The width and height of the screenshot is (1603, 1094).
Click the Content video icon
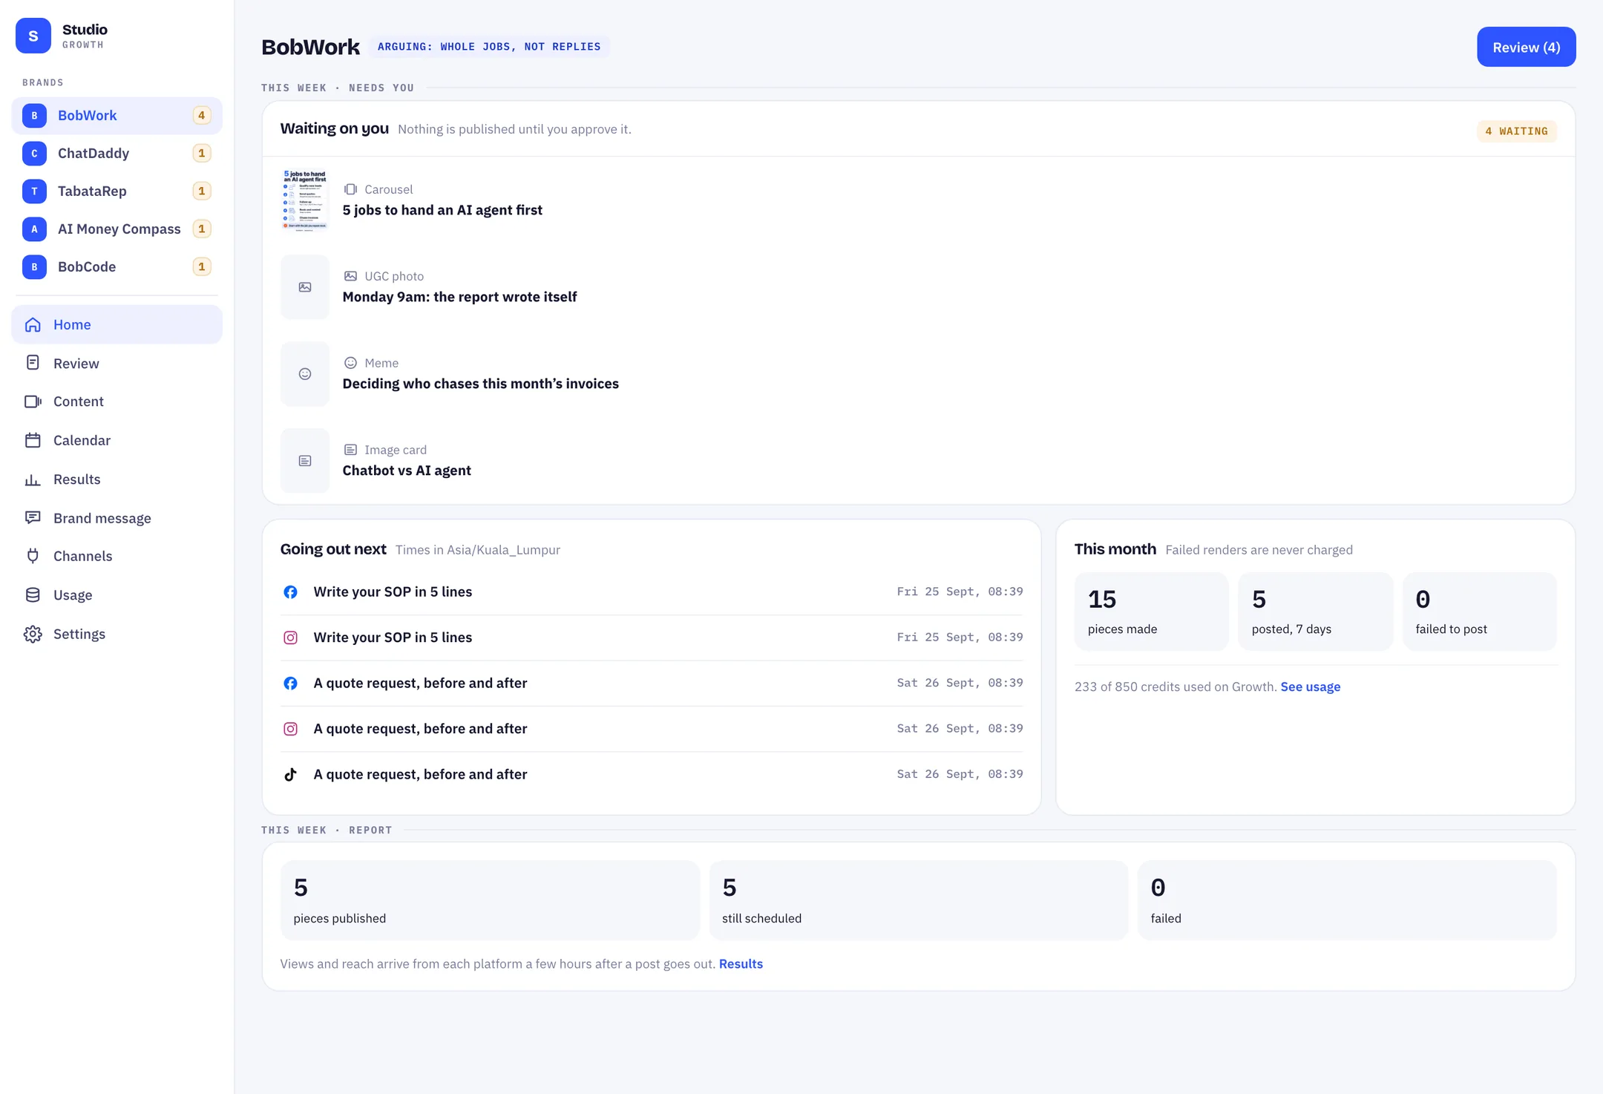[x=33, y=402]
